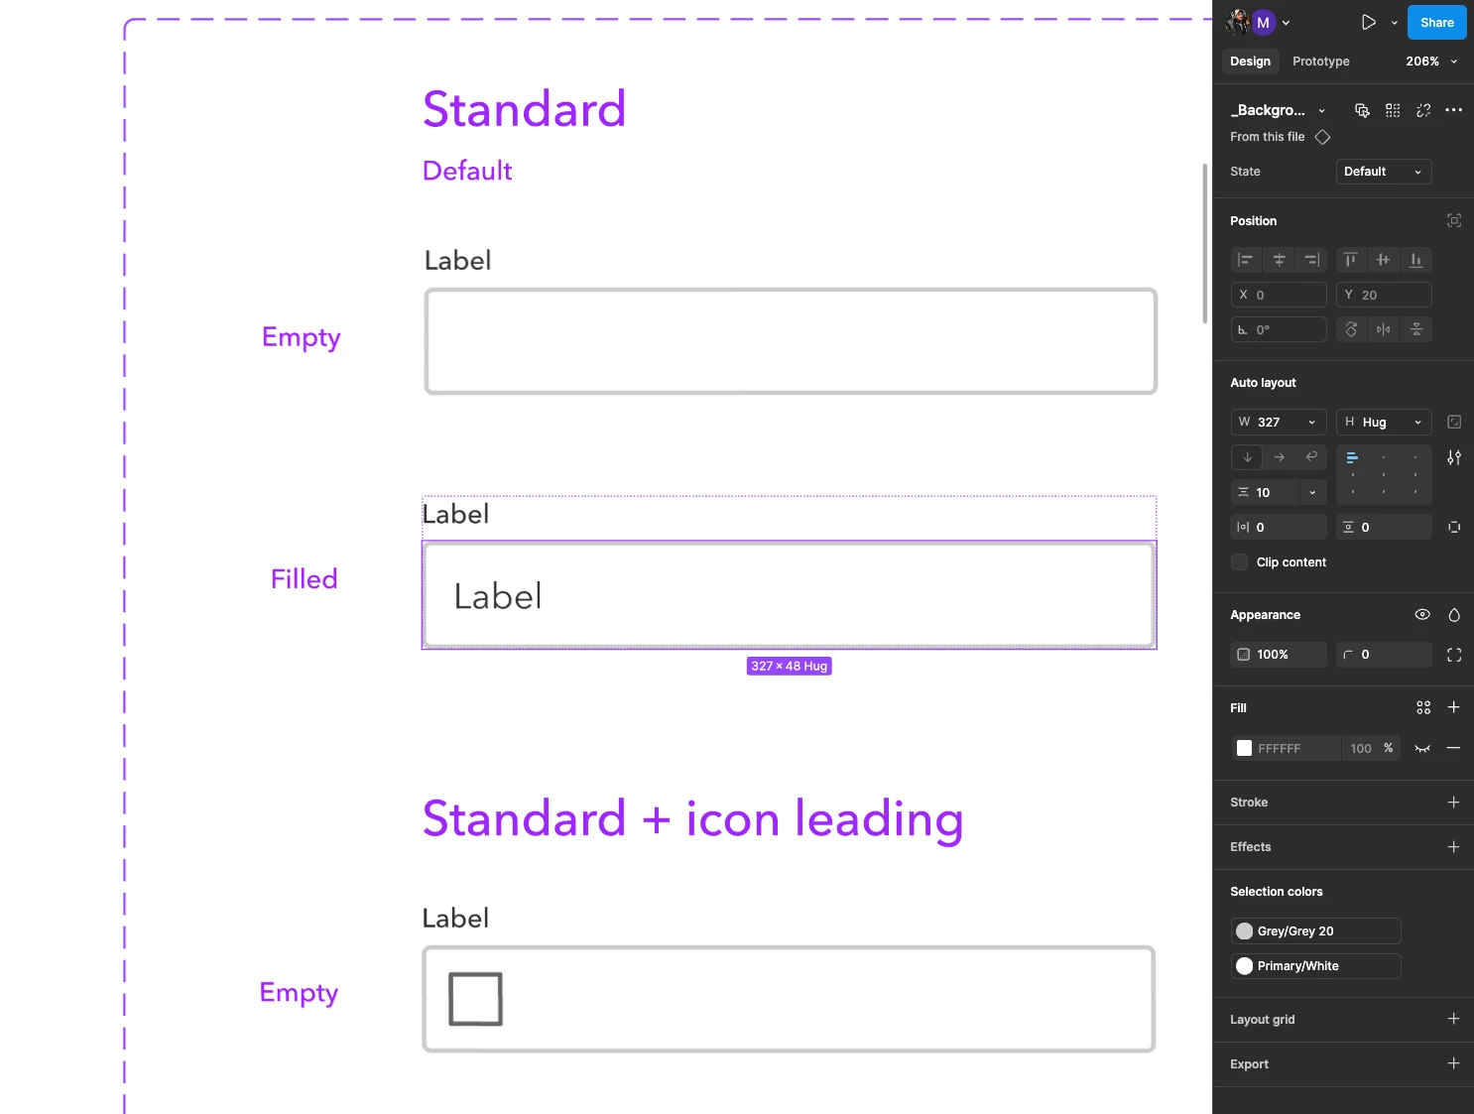Viewport: 1474px width, 1114px height.
Task: Add an Export setting with plus
Action: 1454,1063
